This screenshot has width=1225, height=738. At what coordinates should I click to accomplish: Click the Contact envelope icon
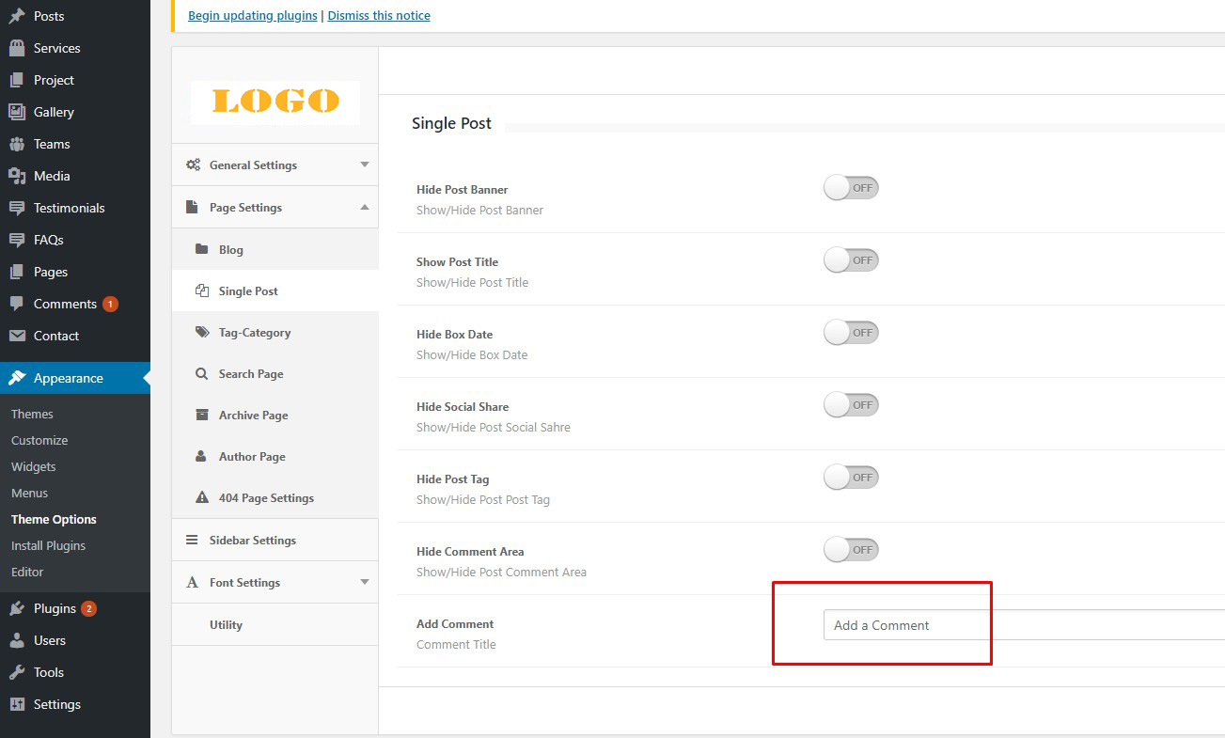point(17,336)
